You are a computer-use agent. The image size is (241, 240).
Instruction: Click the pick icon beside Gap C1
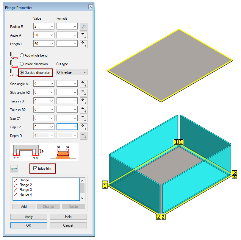[x=84, y=119]
